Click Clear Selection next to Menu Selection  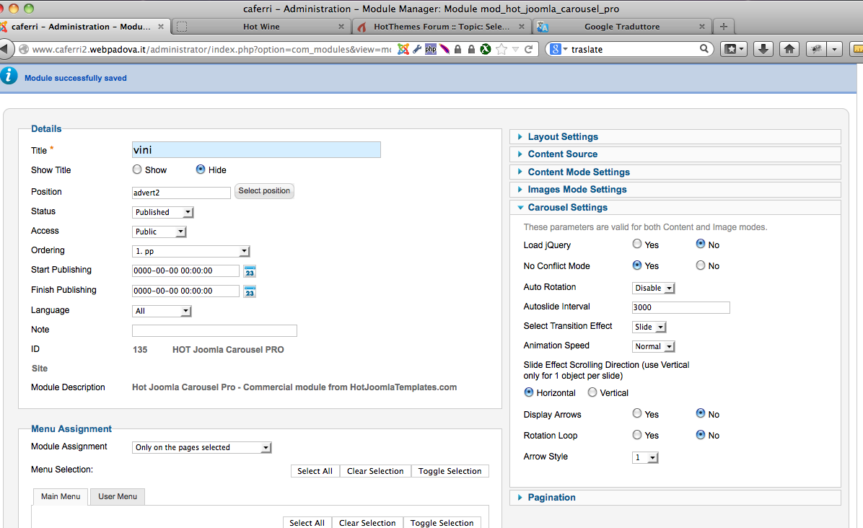[x=375, y=471]
